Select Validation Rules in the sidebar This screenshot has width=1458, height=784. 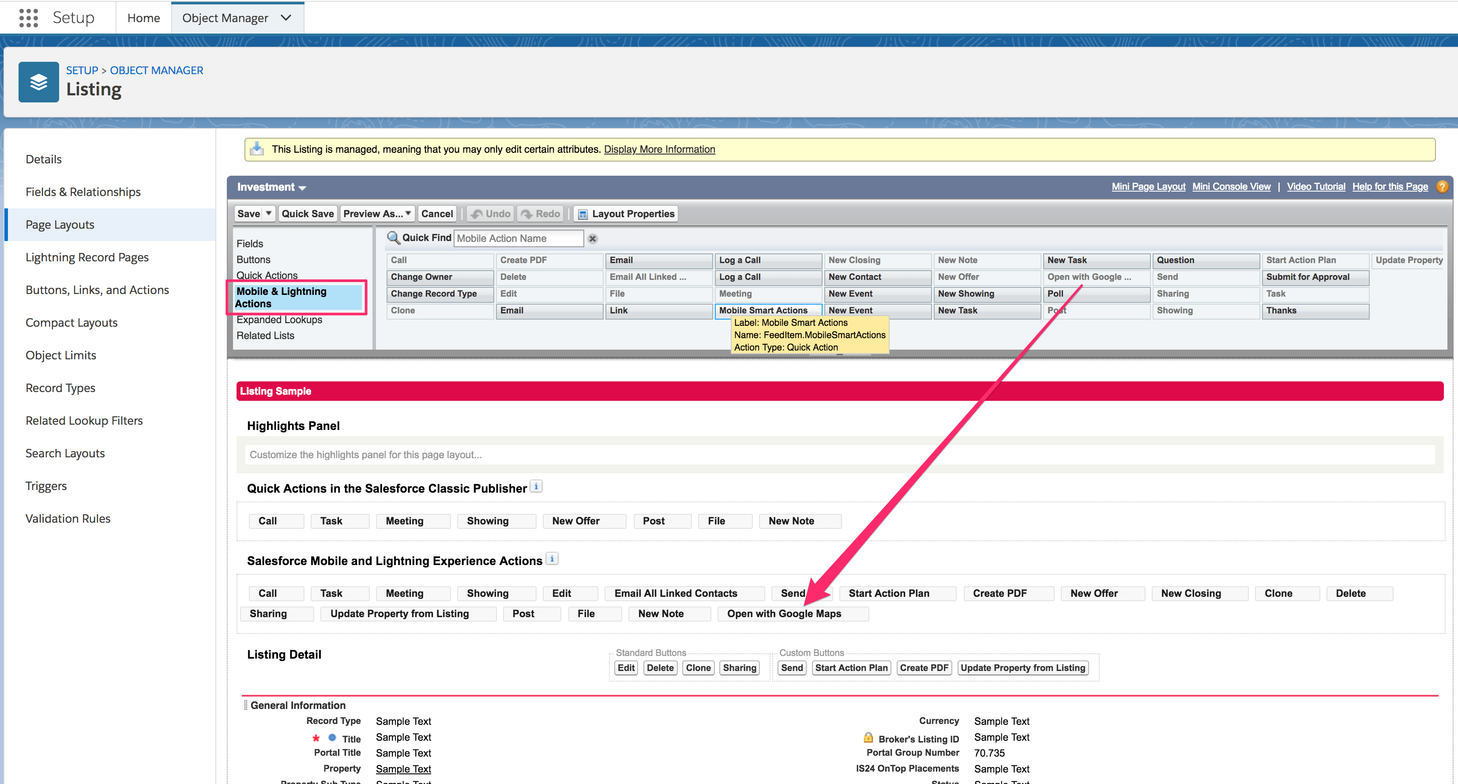(x=68, y=518)
